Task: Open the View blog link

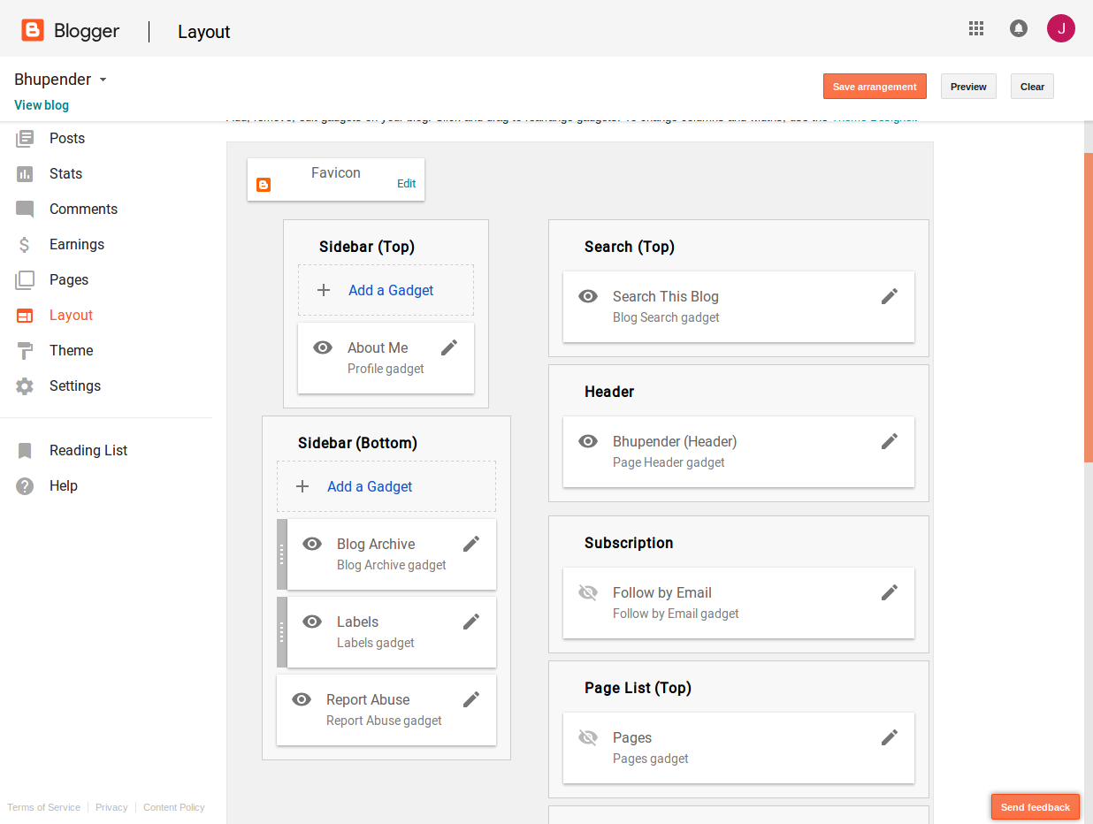Action: [x=42, y=105]
